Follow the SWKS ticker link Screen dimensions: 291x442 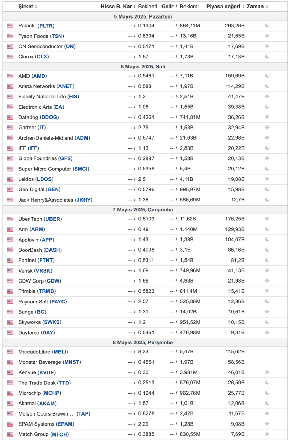pos(53,322)
